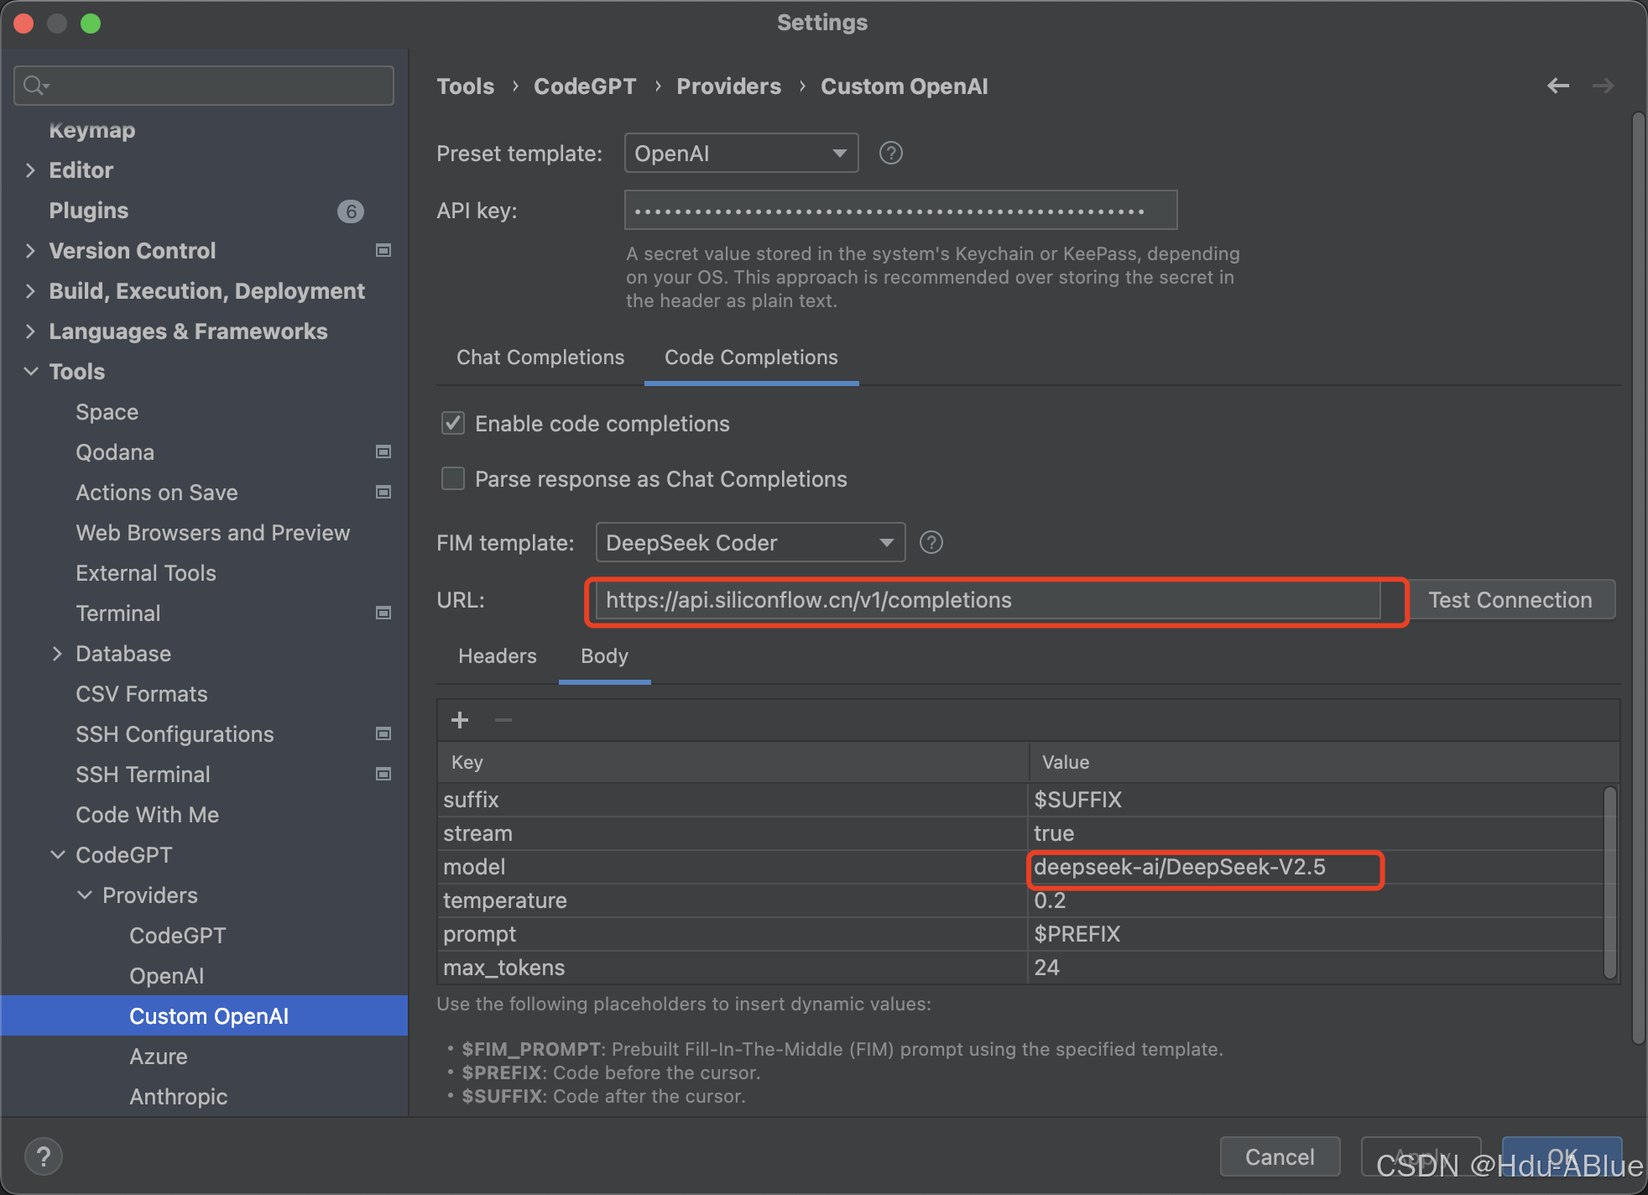Open the Preset template OpenAI dropdown

(741, 153)
